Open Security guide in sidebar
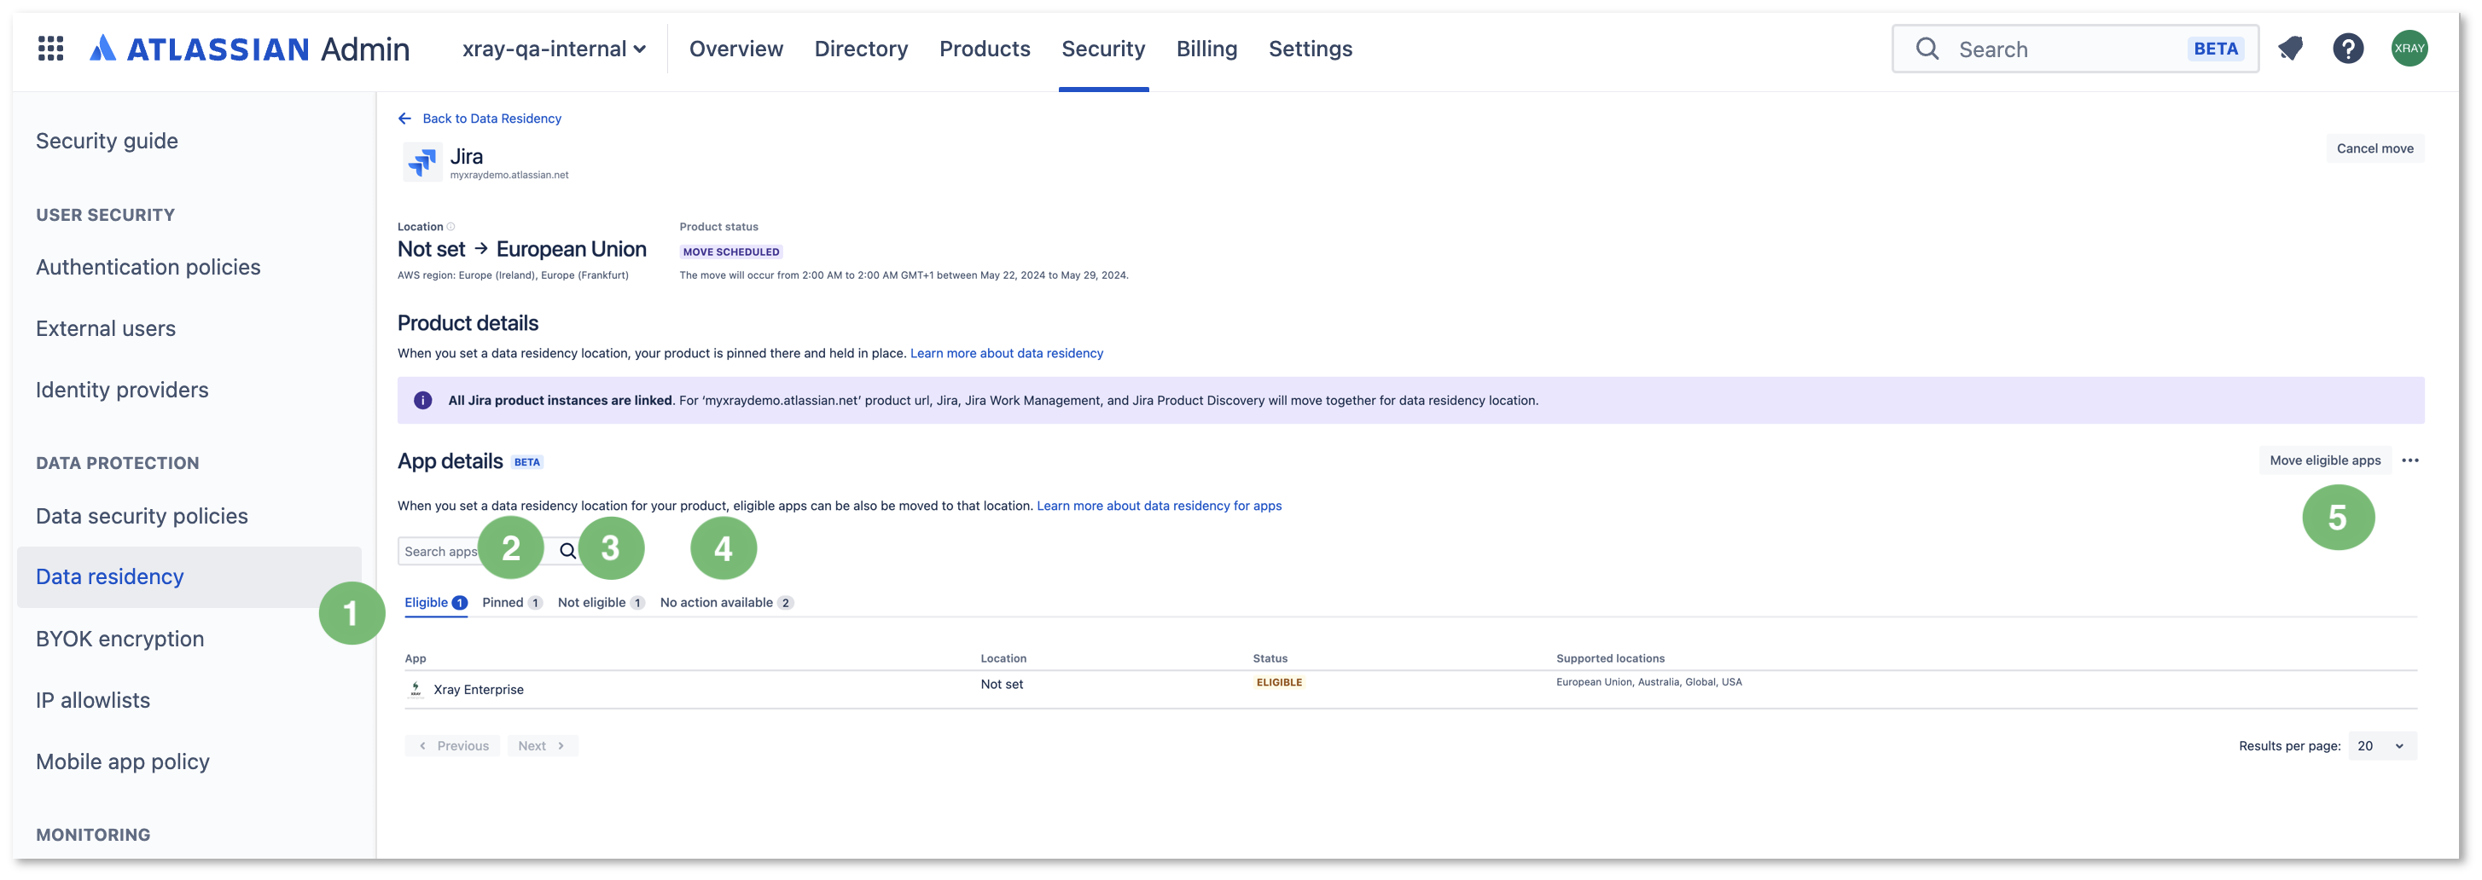The image size is (2482, 880). 107,141
